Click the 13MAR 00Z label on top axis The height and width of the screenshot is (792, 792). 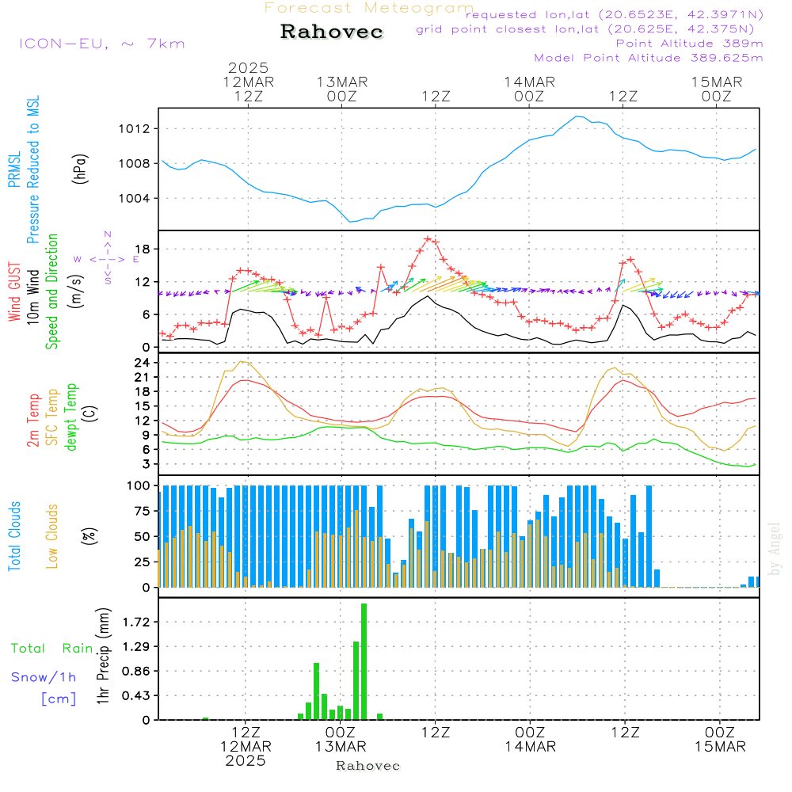342,89
